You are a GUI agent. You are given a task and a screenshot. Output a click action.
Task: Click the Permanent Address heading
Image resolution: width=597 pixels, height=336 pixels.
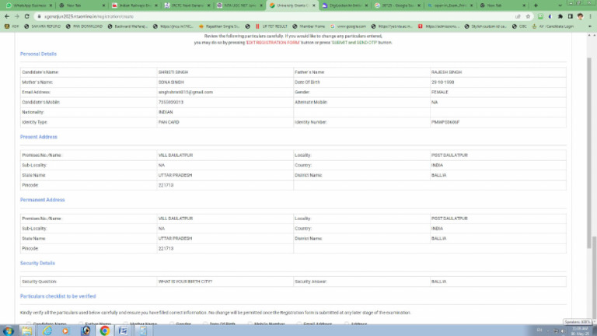42,200
